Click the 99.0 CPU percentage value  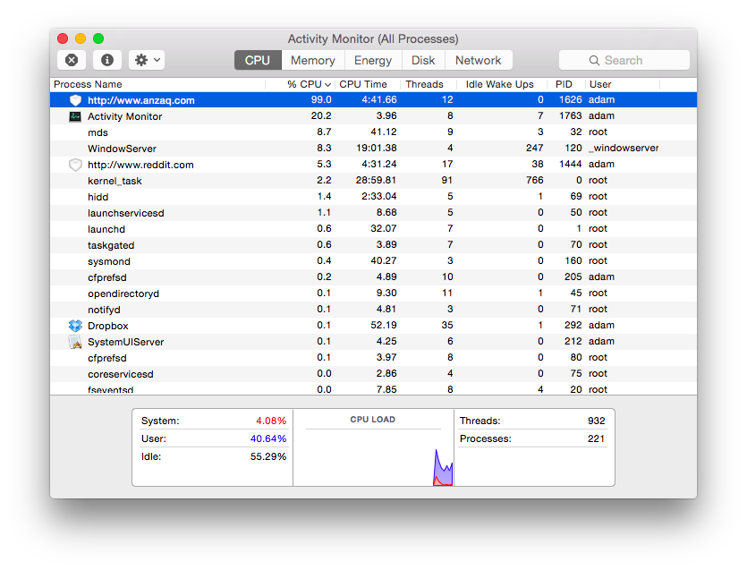tap(321, 99)
